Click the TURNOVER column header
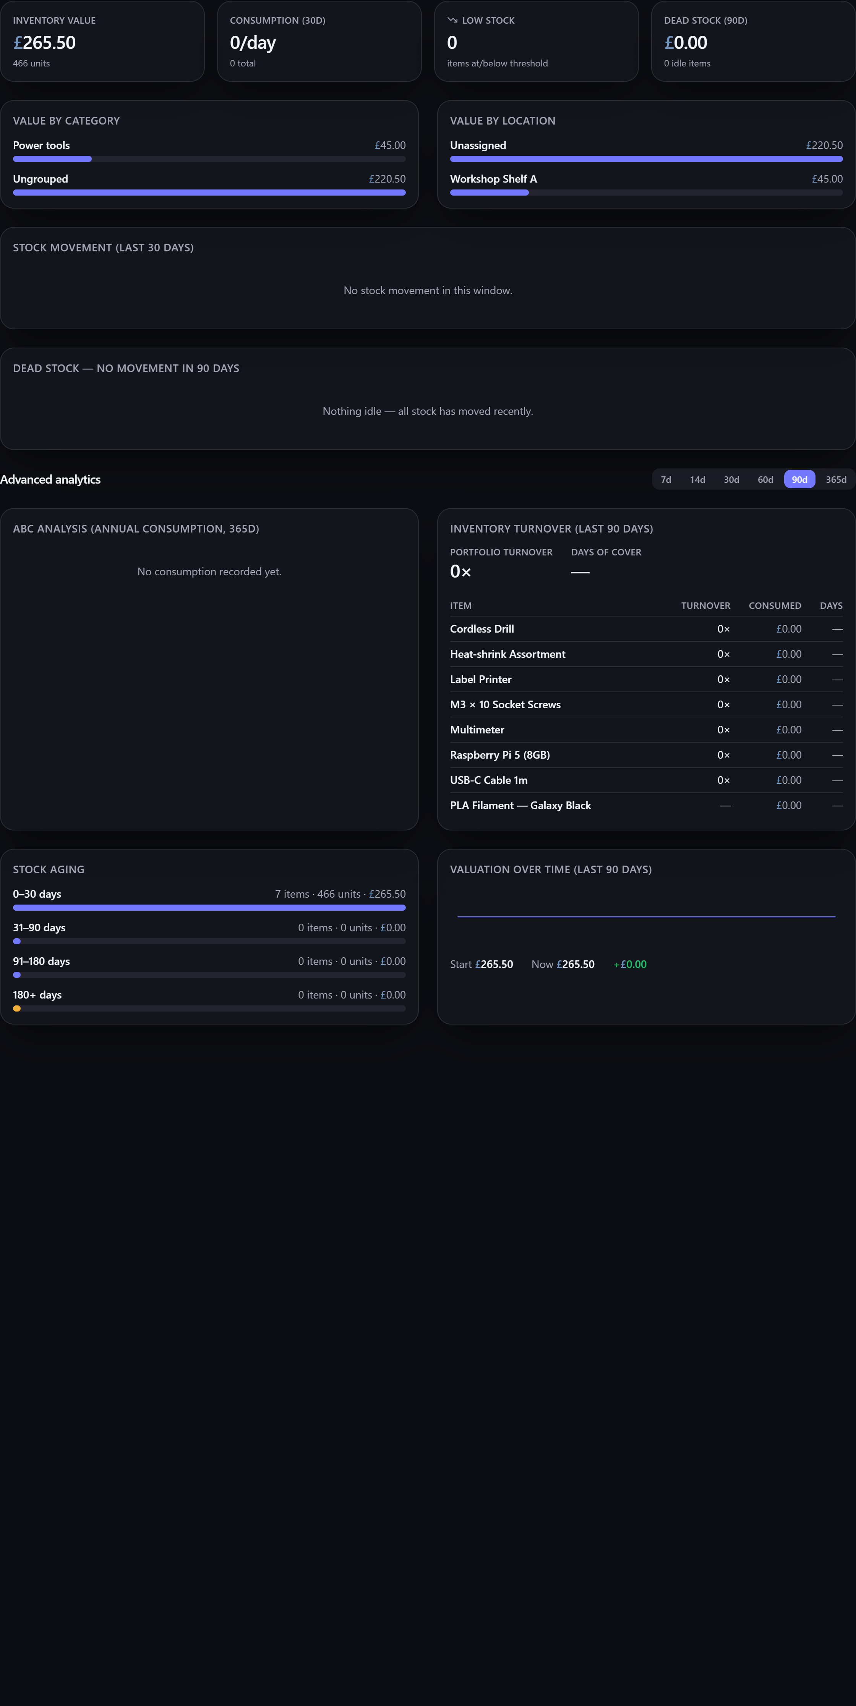The height and width of the screenshot is (1706, 856). [x=705, y=606]
